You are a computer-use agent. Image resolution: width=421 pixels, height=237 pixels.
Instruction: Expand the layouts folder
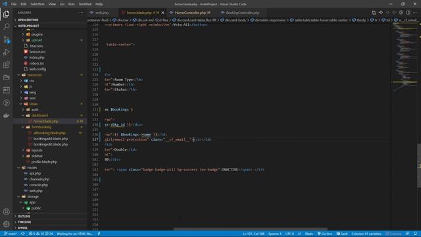pos(37,150)
